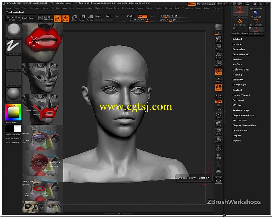Pick the EraserBrush tool
The width and height of the screenshot is (272, 217).
pos(256,22)
